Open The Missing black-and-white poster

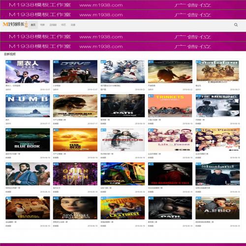tap(217, 106)
